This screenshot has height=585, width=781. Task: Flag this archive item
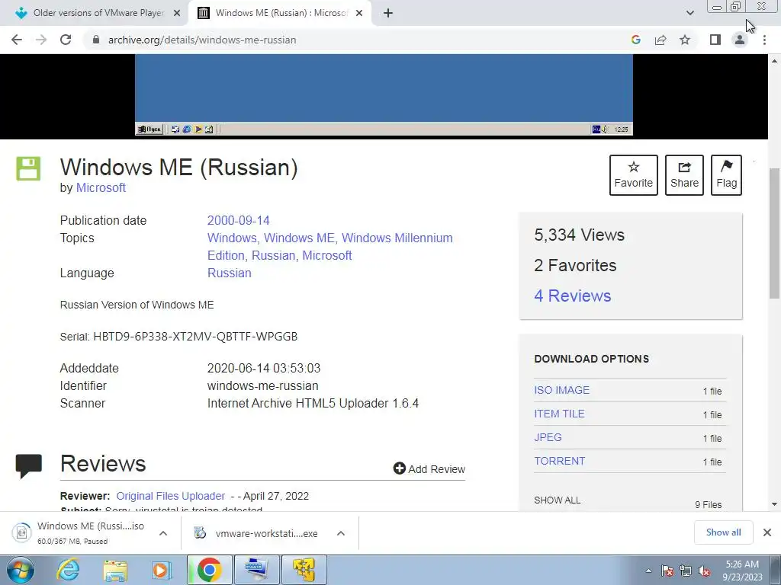(726, 175)
